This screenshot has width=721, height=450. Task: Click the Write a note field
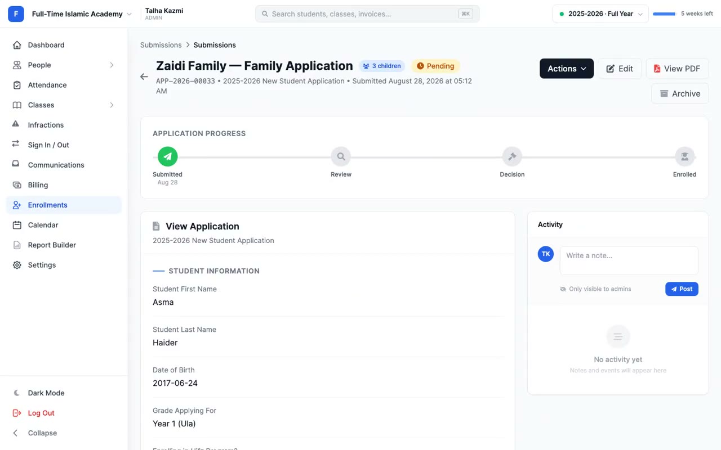(x=629, y=260)
